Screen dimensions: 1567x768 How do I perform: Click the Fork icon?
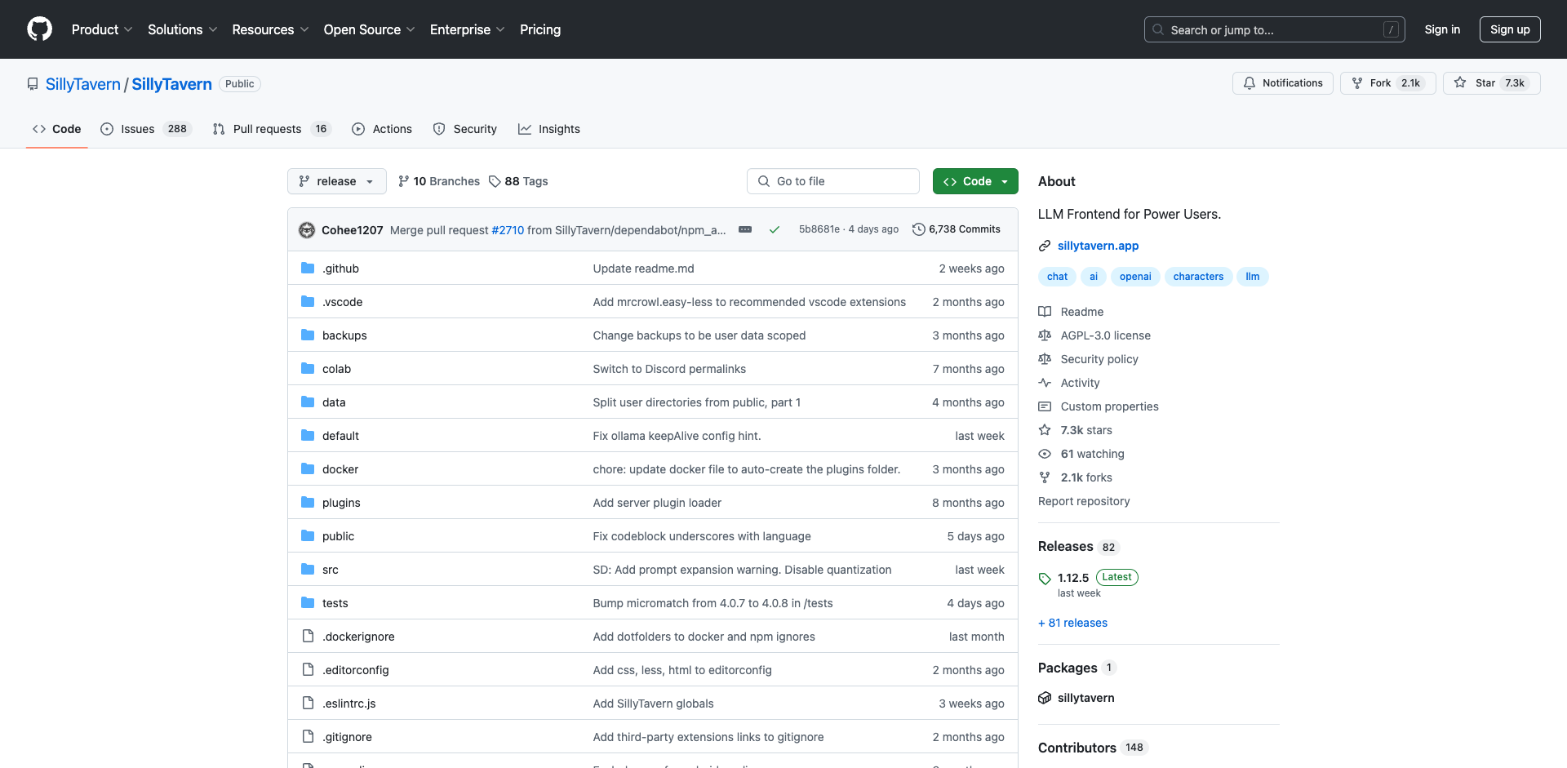[1357, 83]
